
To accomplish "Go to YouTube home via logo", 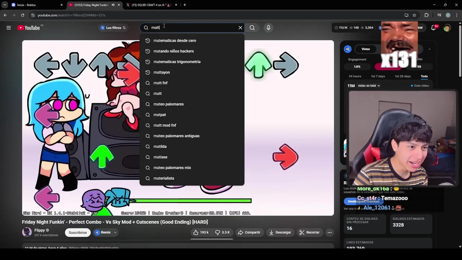I will pos(29,28).
